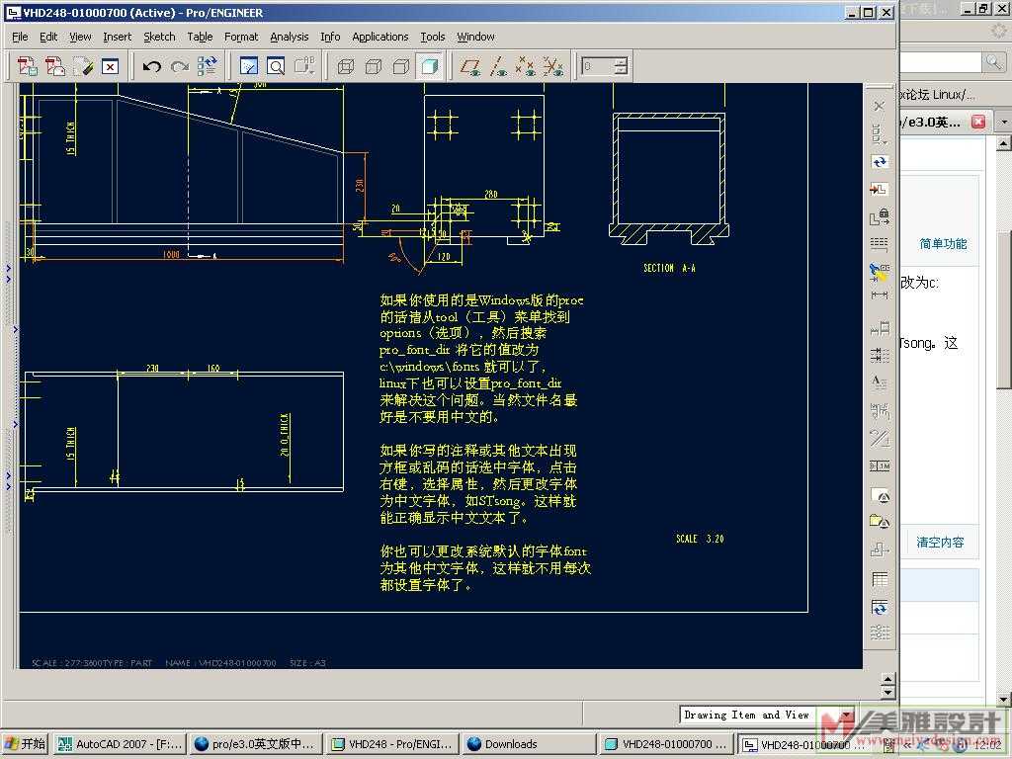Image resolution: width=1012 pixels, height=759 pixels.
Task: Toggle datum axes visibility
Action: 498,66
